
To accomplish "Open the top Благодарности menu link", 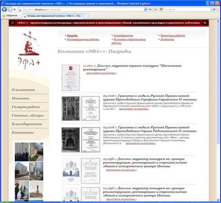I will point(123,36).
